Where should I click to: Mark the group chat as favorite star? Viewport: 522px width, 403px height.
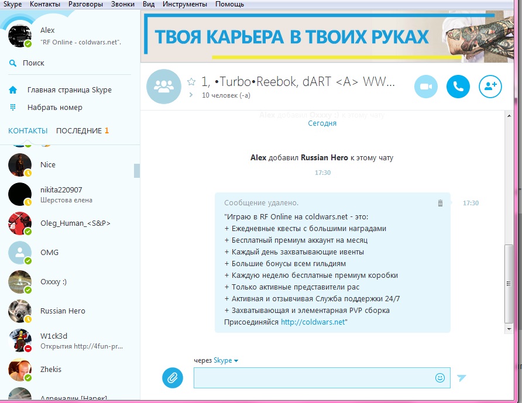191,81
